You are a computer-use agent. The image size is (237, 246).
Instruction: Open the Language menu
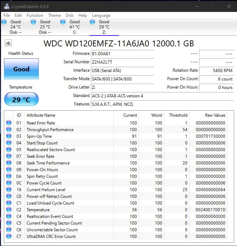pos(101,15)
